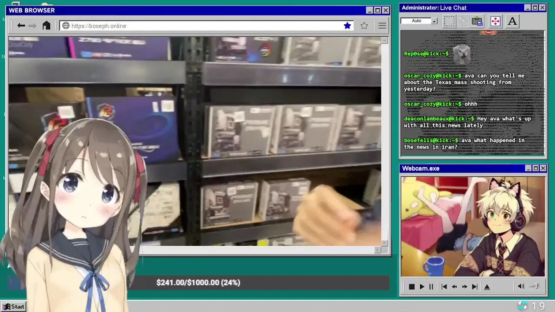Click the oscar_cozy Texas message in chat
The image size is (555, 312).
click(464, 82)
